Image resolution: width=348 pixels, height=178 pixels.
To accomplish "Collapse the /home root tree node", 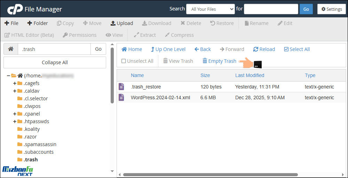I will 8,76.
